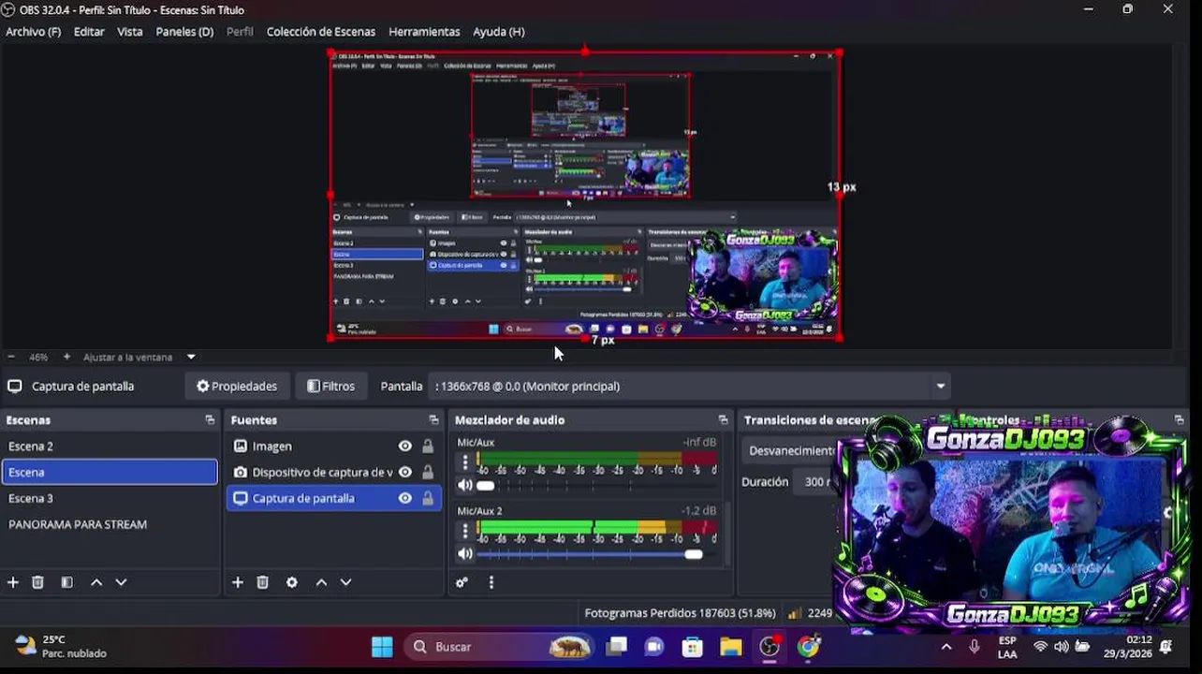The width and height of the screenshot is (1202, 674).
Task: Toggle lock on Dispositivo de captura source
Action: (x=428, y=473)
